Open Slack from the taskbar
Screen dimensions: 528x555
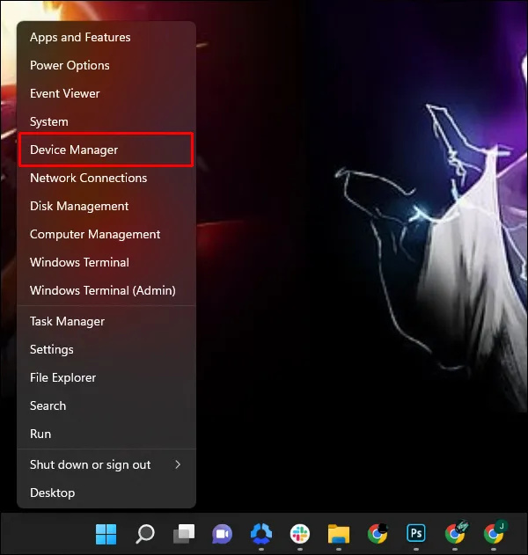(300, 534)
